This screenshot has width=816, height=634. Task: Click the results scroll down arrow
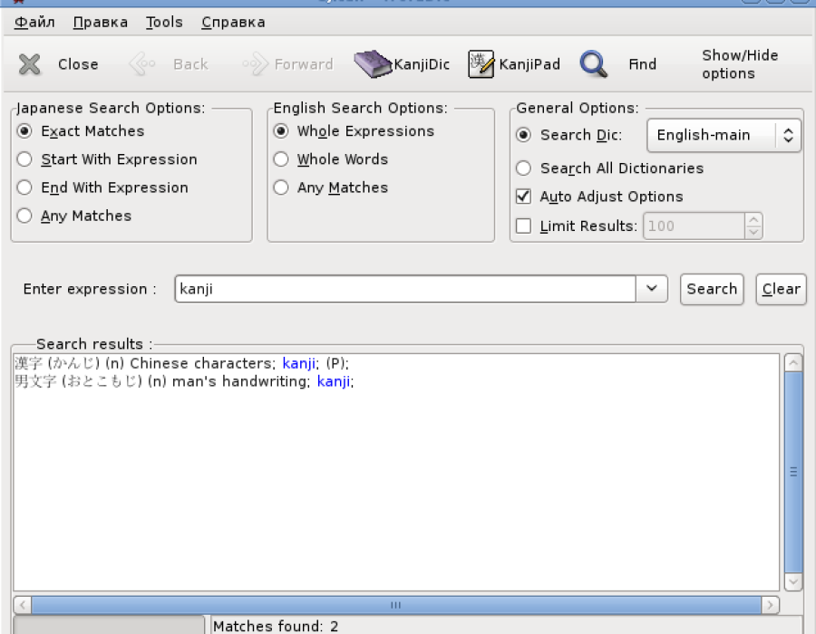click(793, 581)
